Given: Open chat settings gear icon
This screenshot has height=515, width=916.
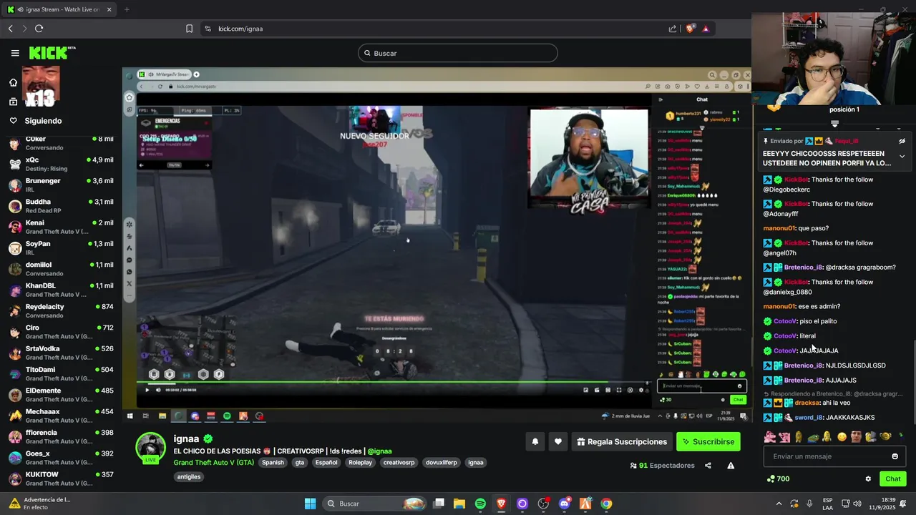Looking at the screenshot, I should [x=868, y=479].
